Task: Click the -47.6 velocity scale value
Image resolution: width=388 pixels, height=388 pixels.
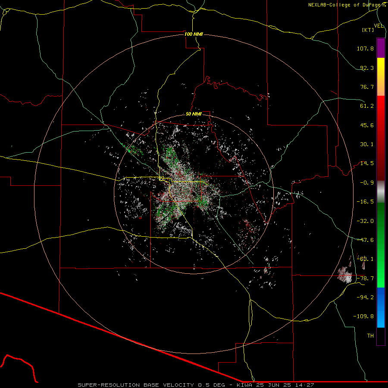Action: [365, 240]
